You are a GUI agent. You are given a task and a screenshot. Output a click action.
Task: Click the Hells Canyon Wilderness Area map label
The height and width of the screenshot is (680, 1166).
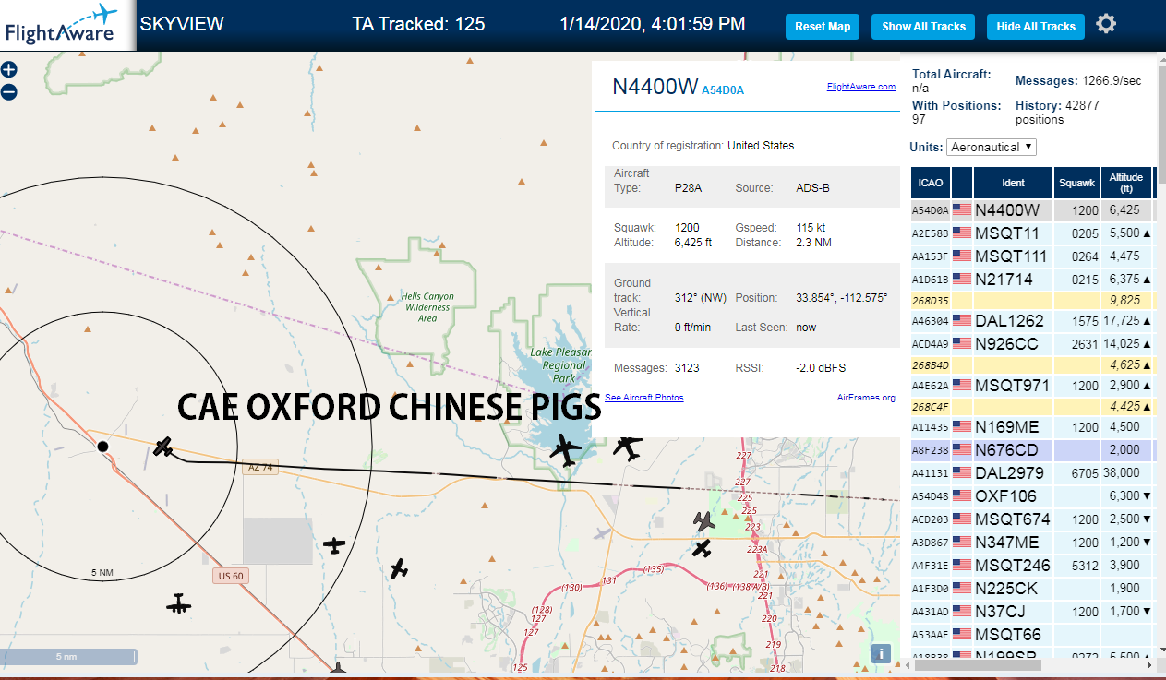click(427, 307)
